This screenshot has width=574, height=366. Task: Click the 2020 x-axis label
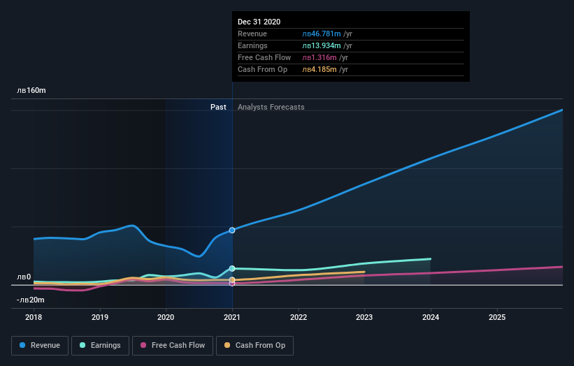pyautogui.click(x=166, y=317)
